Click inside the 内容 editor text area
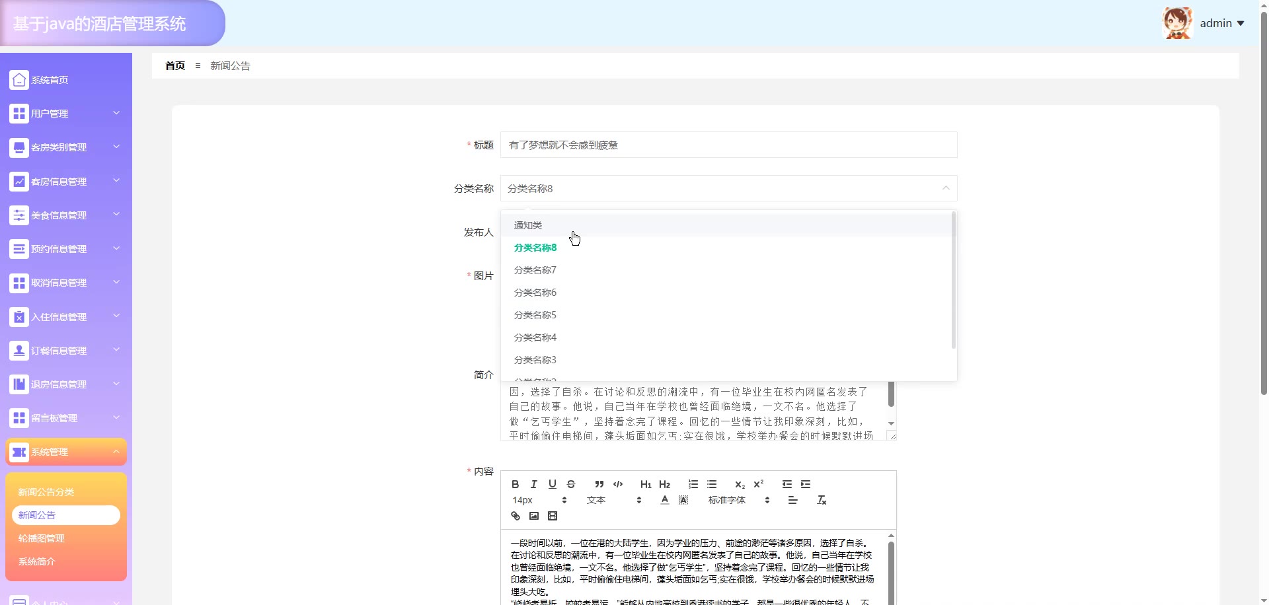The image size is (1269, 605). 693,567
